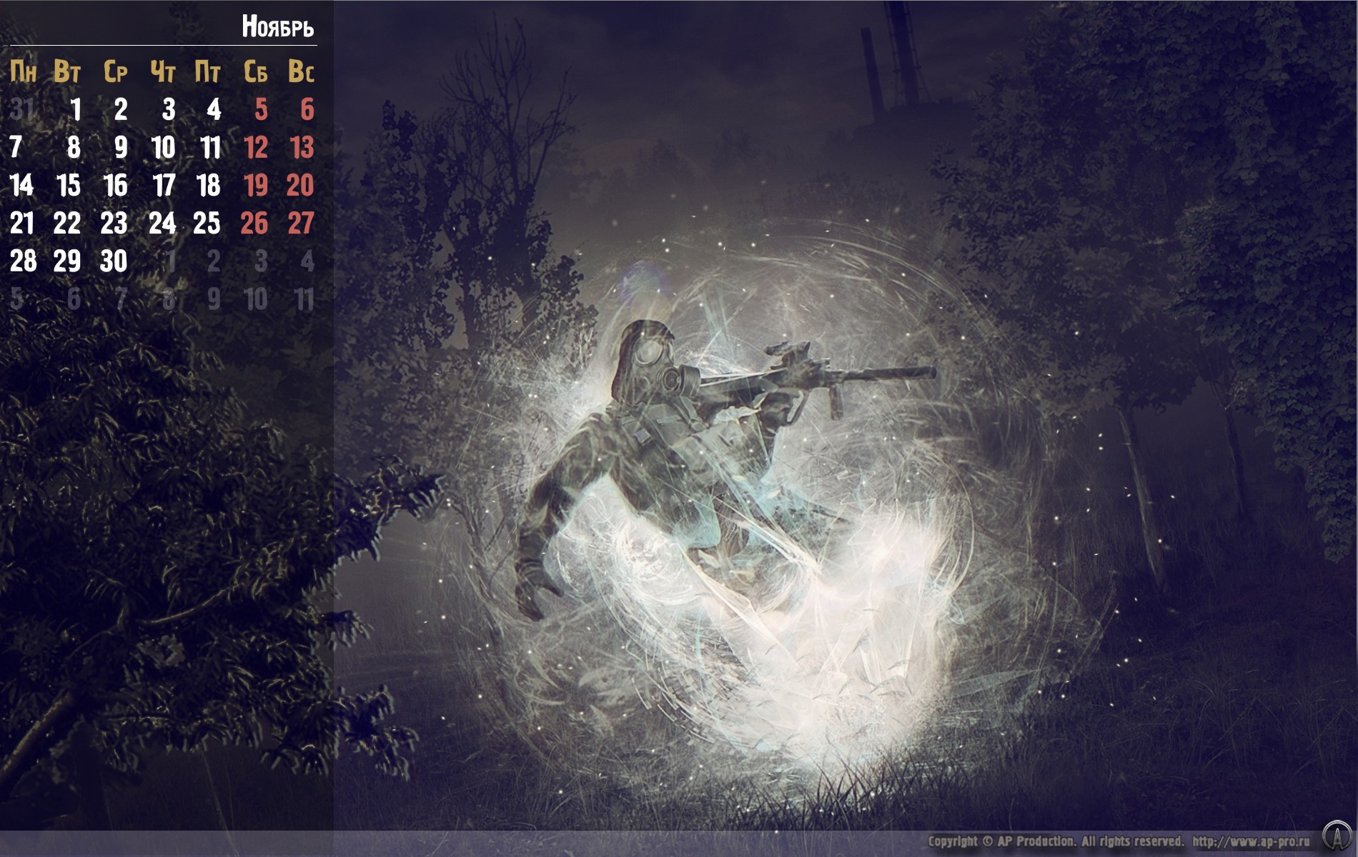This screenshot has width=1358, height=857.
Task: Click the AP Production copyright text
Action: [x=1055, y=841]
